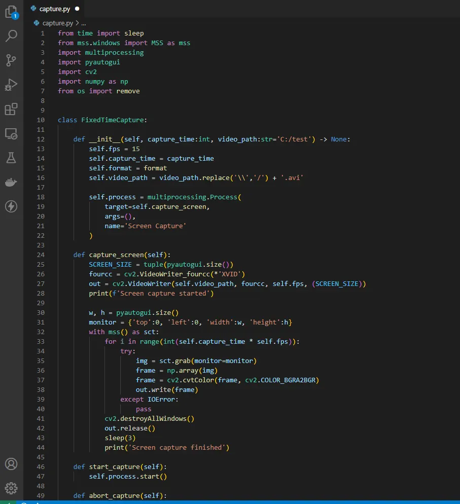The image size is (460, 504).
Task: Open the Testing flask panel
Action: click(11, 158)
